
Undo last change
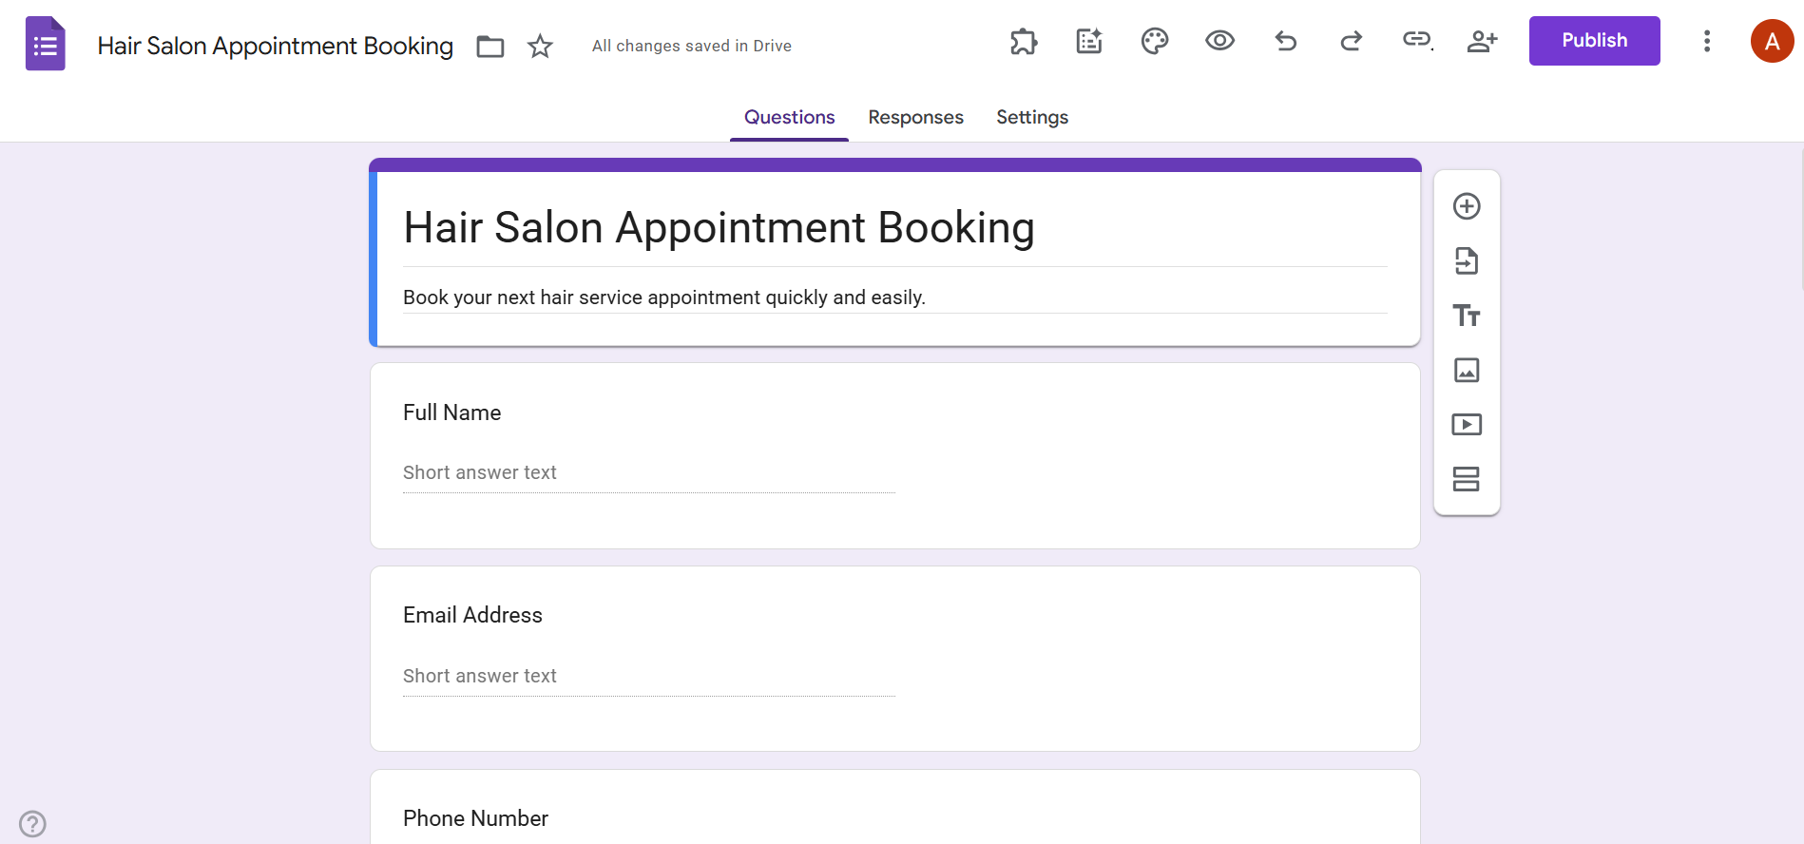click(x=1286, y=41)
